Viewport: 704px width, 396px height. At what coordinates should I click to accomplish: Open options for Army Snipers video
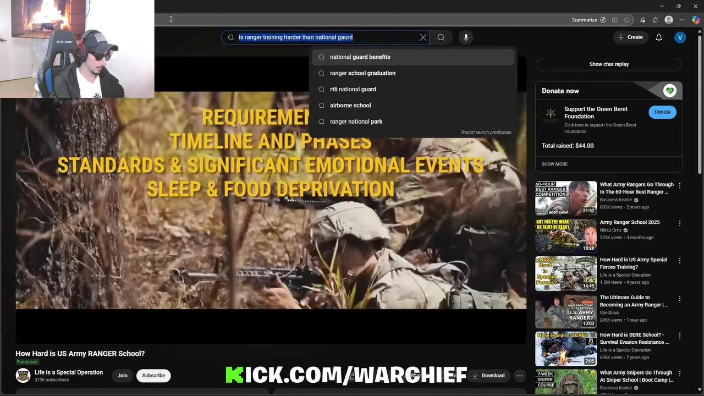tap(680, 374)
